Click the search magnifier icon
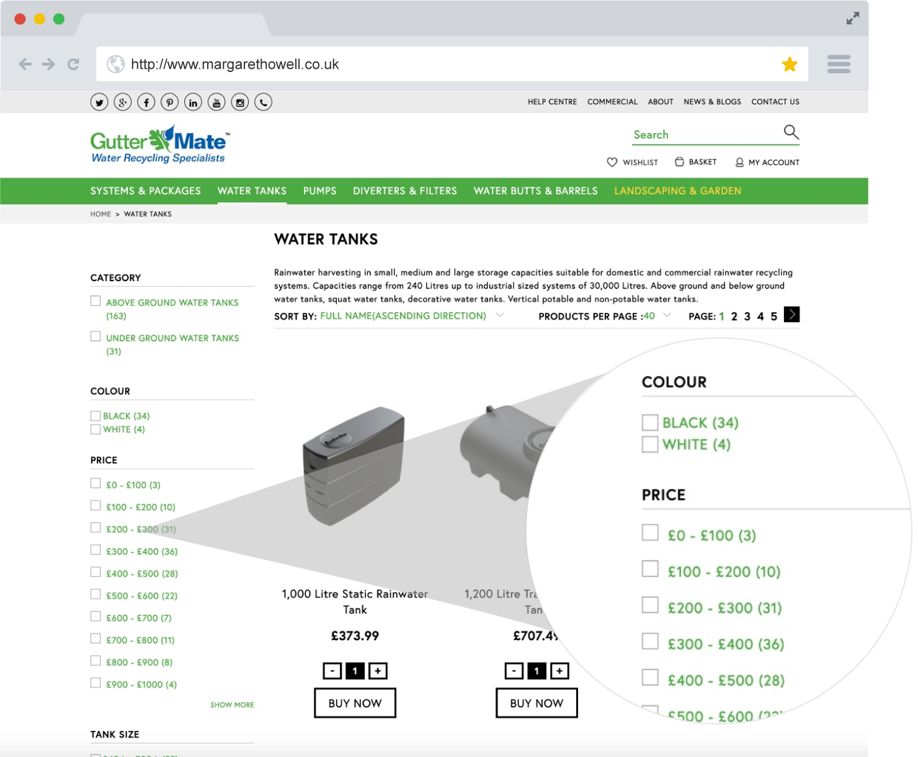 pyautogui.click(x=791, y=132)
